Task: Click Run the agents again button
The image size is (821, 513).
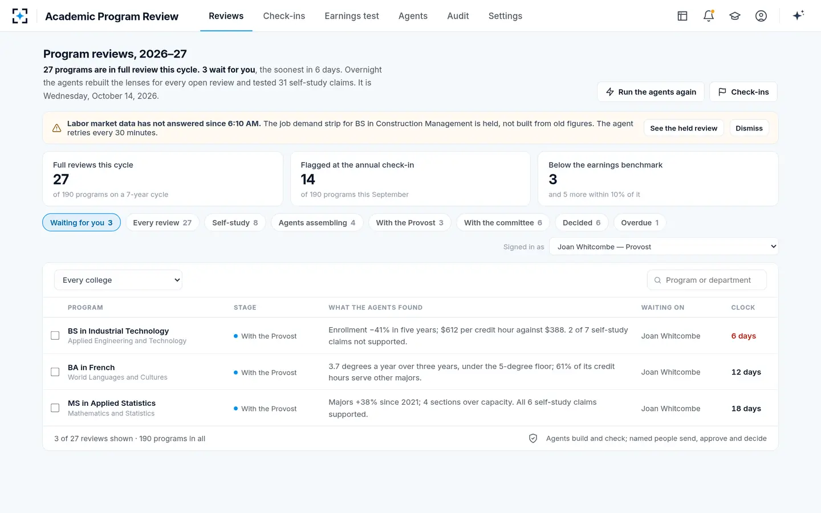Action: coord(651,92)
